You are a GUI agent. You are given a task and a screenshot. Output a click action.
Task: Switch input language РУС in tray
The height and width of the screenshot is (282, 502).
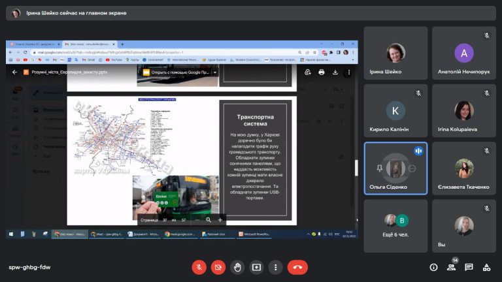pos(337,234)
